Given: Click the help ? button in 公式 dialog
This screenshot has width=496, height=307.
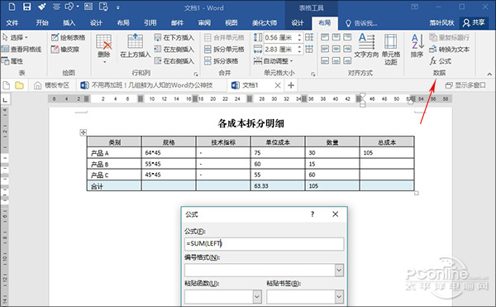Looking at the screenshot, I should 312,214.
